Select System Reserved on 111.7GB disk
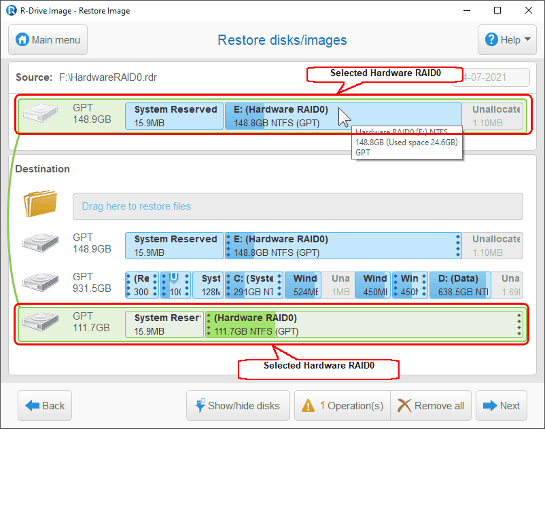545x507 pixels. [164, 324]
